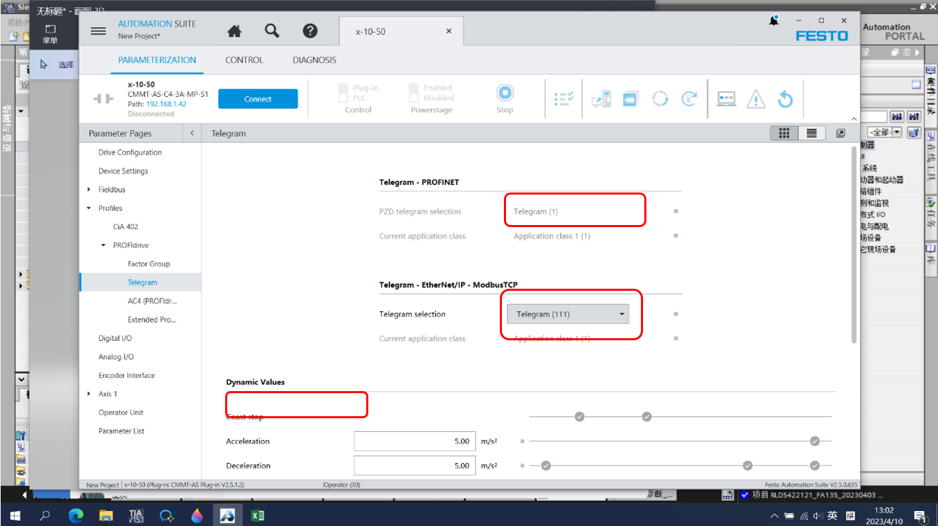Open the notification bell icon

pos(774,21)
